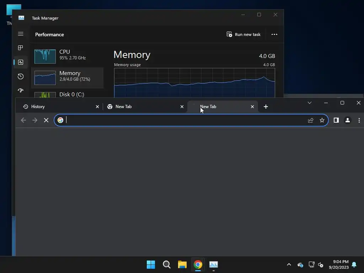Open App history icon in Task Manager

[21, 76]
